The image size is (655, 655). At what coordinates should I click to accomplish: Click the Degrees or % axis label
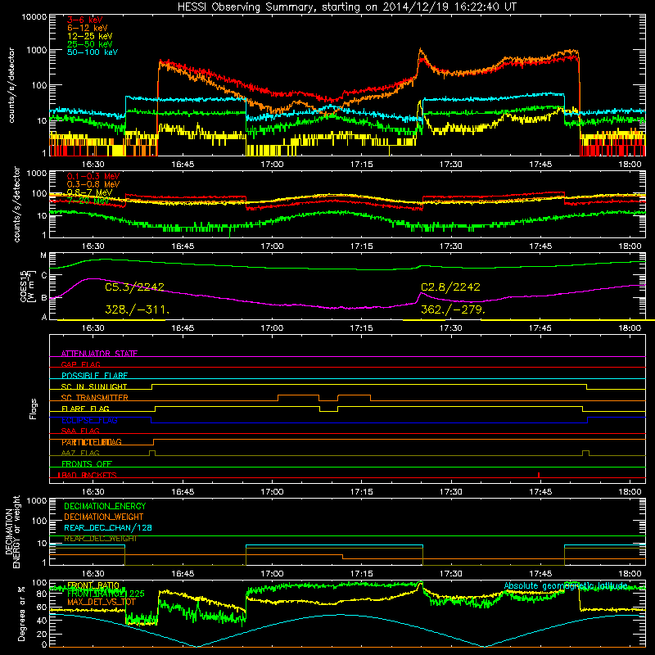tap(21, 614)
